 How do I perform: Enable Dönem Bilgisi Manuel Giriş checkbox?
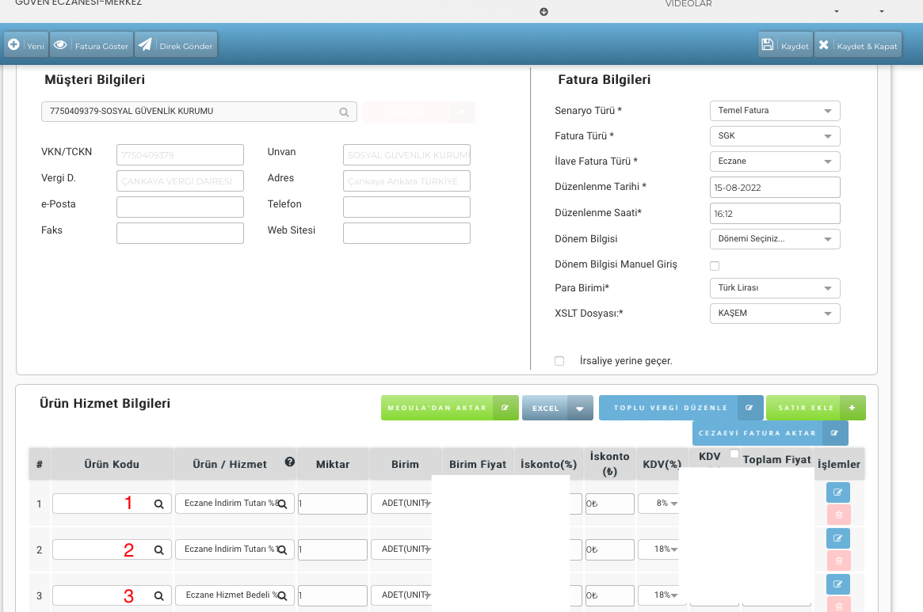(x=715, y=266)
